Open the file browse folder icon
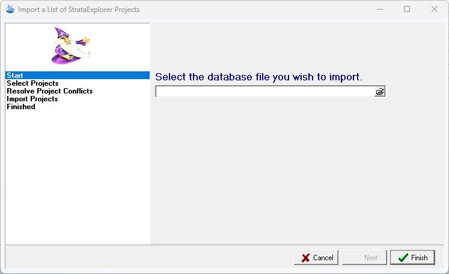Viewport: 449px width, 274px height. [x=380, y=92]
